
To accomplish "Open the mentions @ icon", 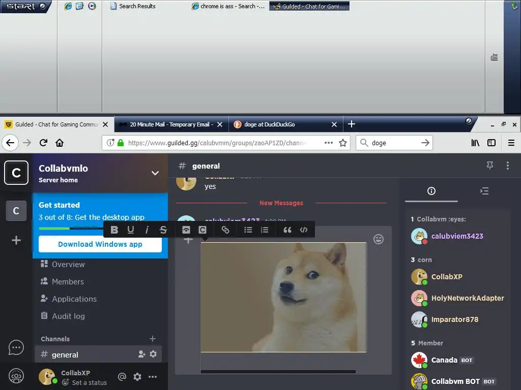I will [x=122, y=376].
